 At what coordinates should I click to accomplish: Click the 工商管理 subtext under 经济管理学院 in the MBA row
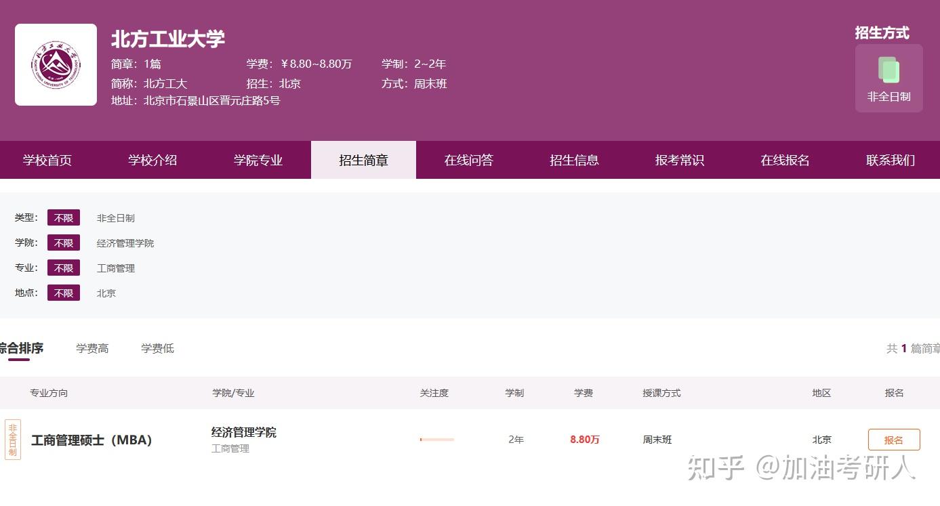tap(230, 448)
